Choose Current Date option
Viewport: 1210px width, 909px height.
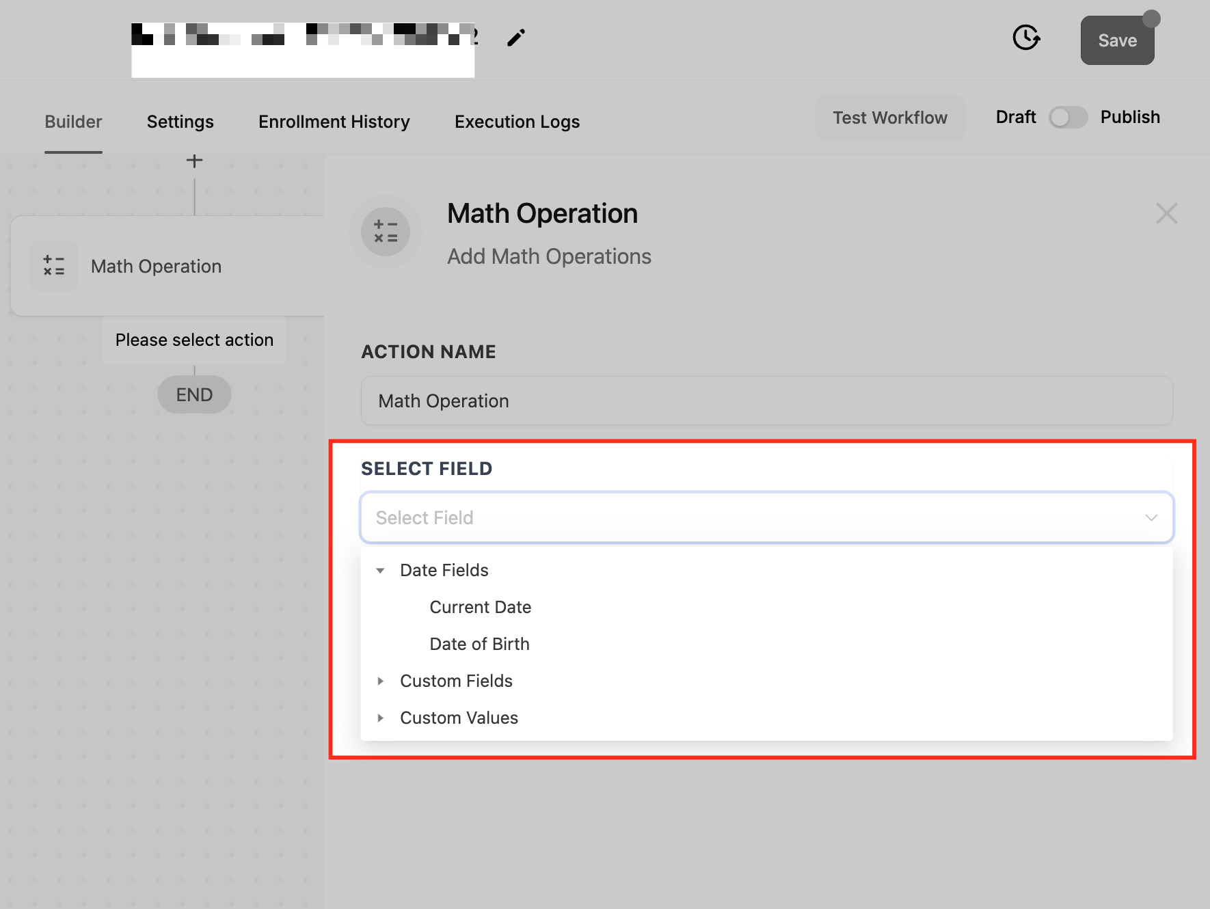click(481, 607)
